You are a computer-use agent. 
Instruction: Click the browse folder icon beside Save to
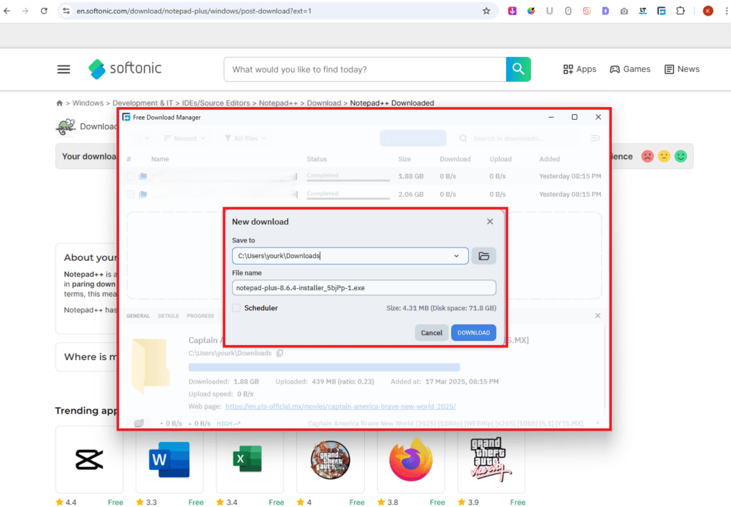click(483, 256)
